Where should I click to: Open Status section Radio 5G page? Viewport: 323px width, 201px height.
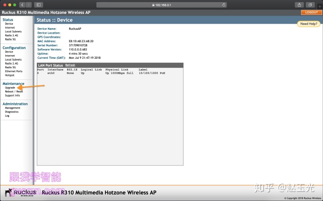[x=10, y=39]
